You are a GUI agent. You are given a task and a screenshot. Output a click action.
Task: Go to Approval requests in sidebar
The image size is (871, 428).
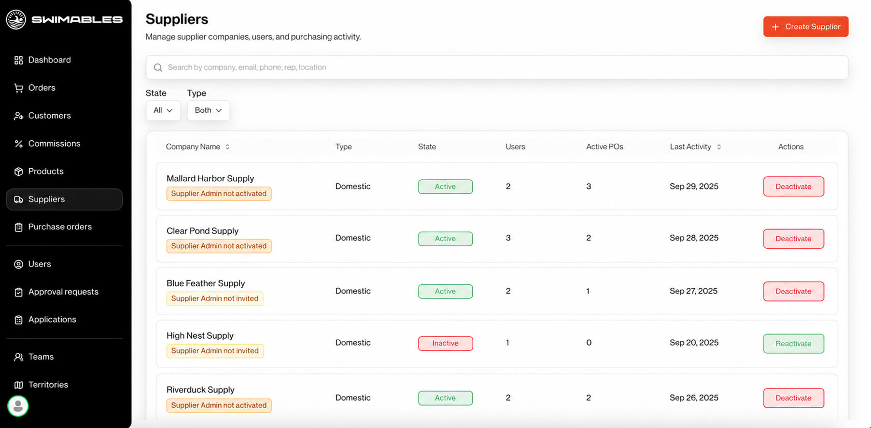point(64,292)
